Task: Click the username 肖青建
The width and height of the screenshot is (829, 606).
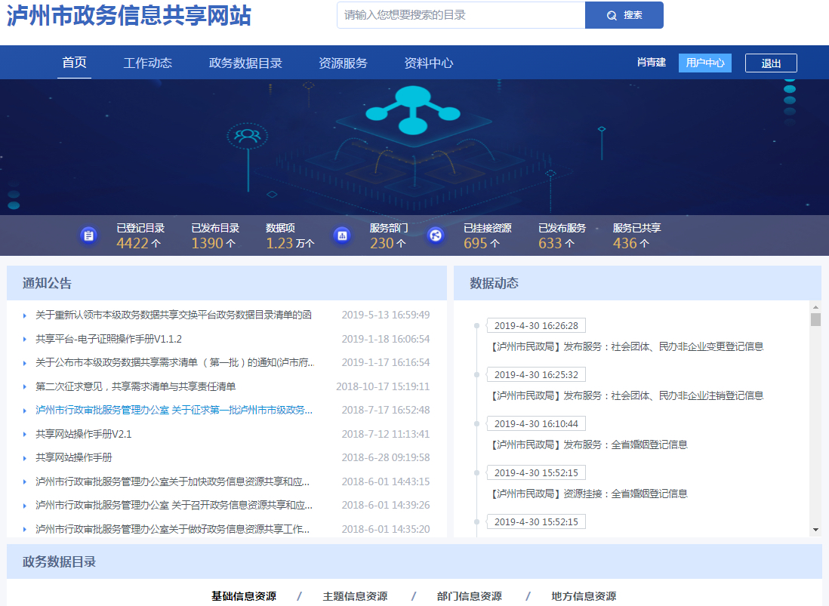Action: [652, 63]
